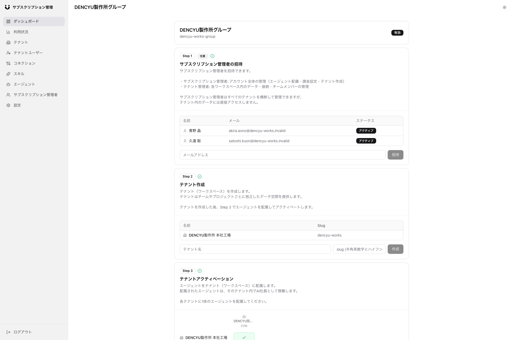This screenshot has width=515, height=340.
Task: Focus the slug input field
Action: tap(359, 249)
